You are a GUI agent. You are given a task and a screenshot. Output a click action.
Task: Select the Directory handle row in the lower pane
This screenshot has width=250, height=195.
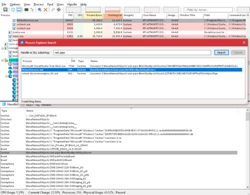pos(119,119)
